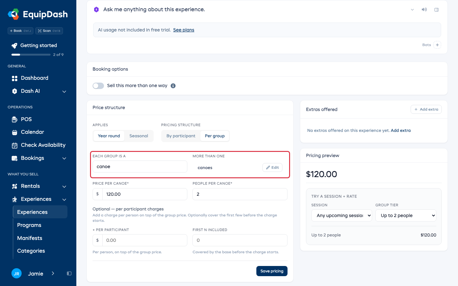Viewport: 458px width, 286px height.
Task: Open Manifests in the sidebar
Action: tap(30, 238)
